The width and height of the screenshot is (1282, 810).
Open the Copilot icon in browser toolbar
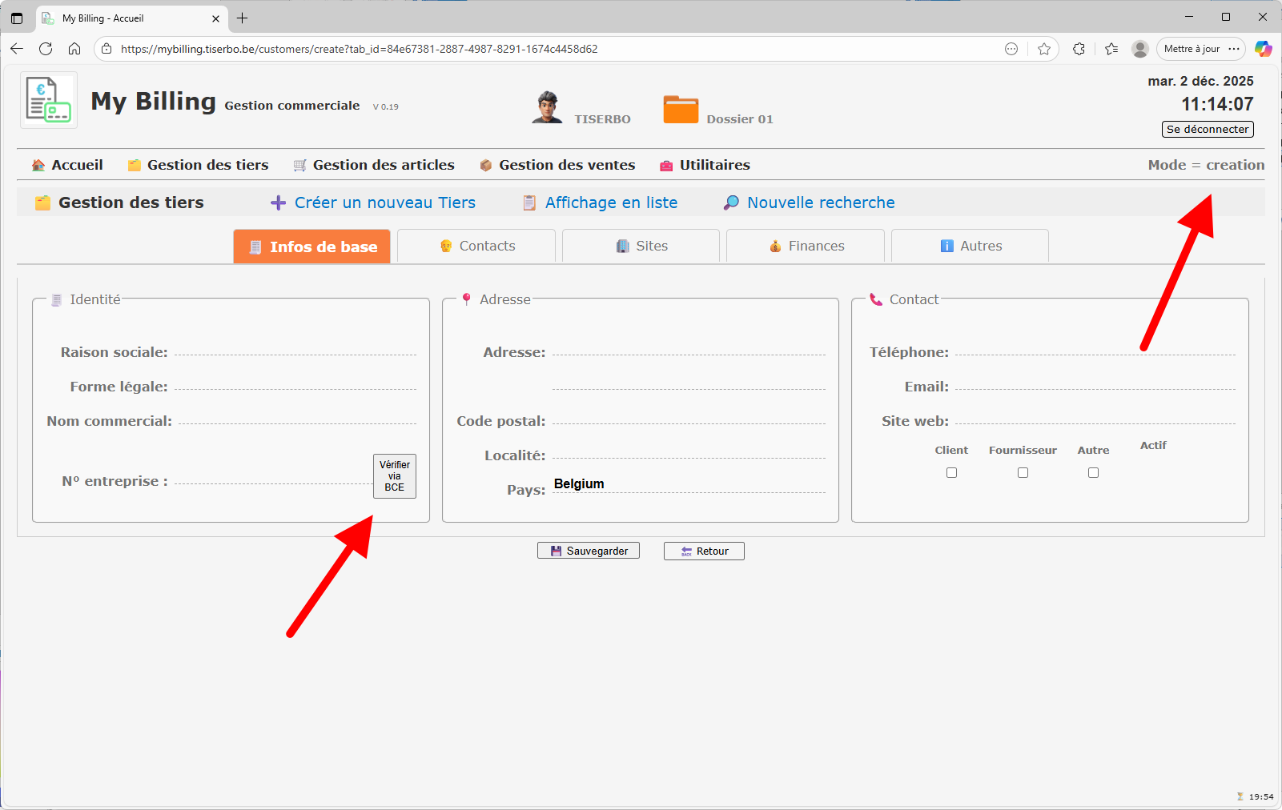coord(1263,49)
